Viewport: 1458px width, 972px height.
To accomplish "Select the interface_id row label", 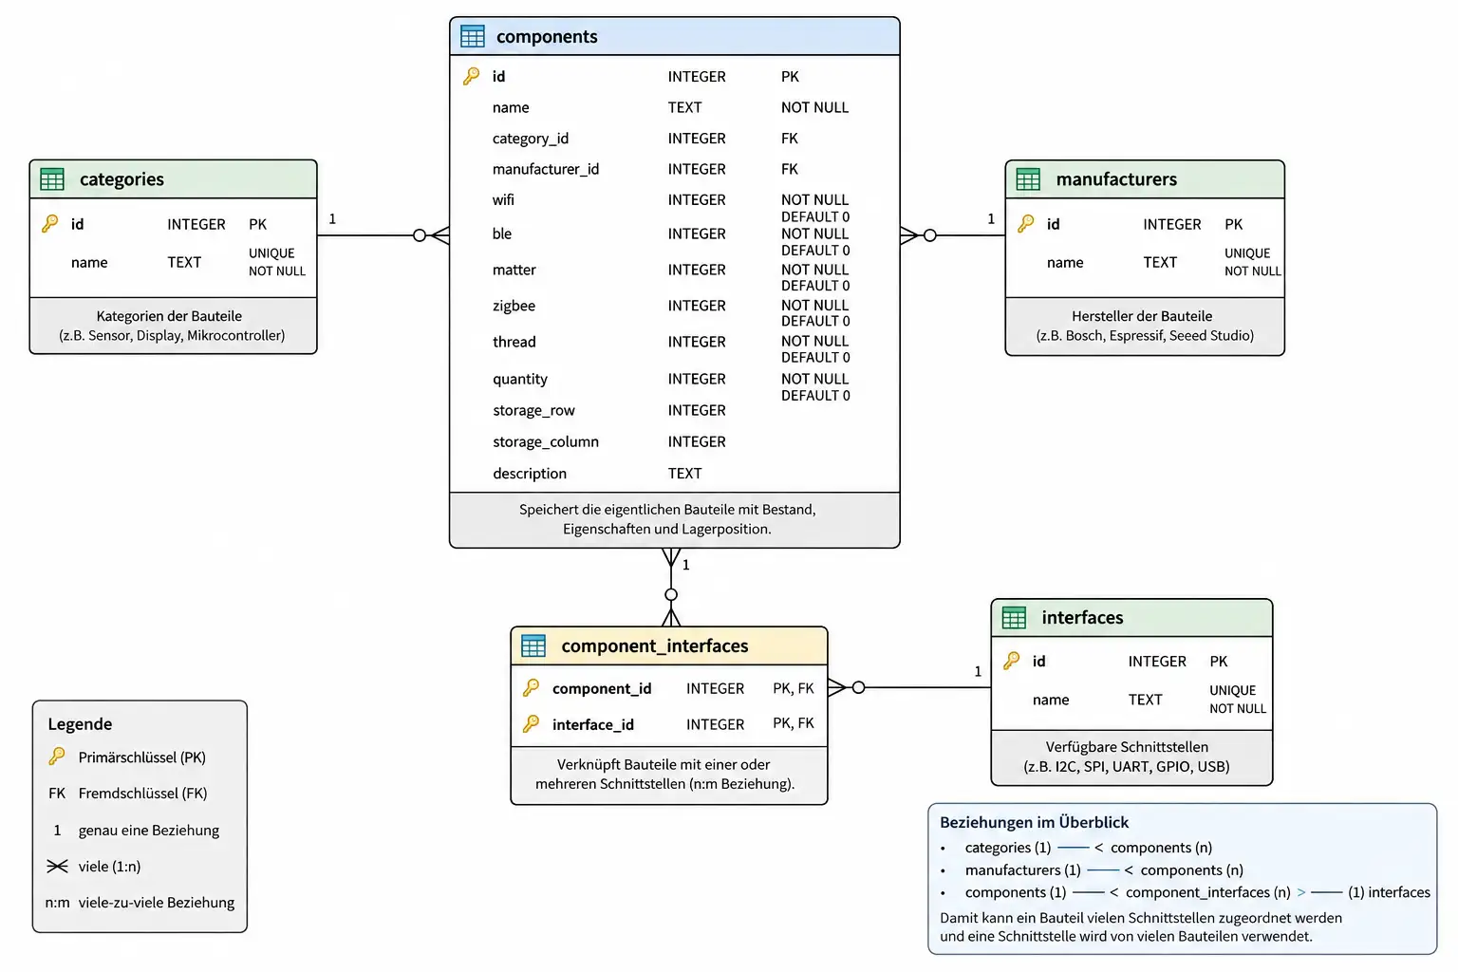I will pos(593,725).
